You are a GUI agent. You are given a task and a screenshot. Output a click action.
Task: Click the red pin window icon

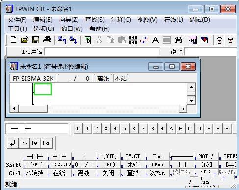(x=204, y=40)
